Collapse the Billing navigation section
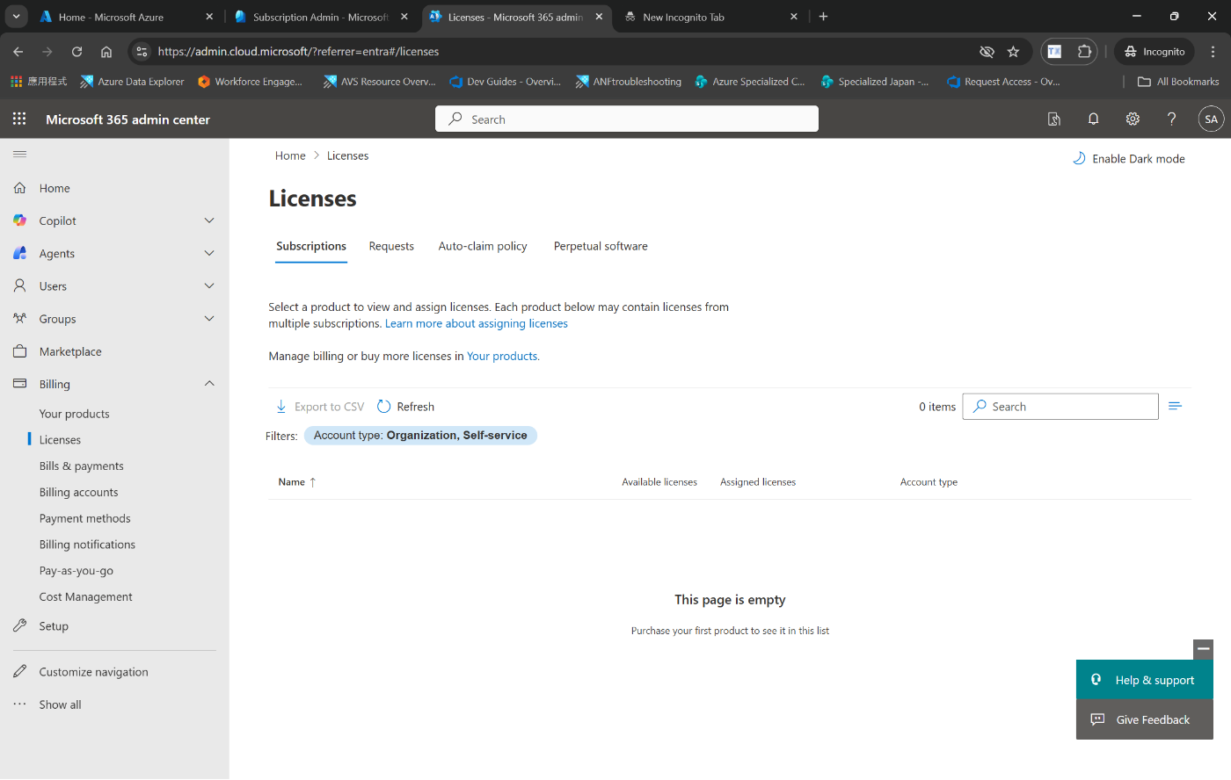Image resolution: width=1231 pixels, height=780 pixels. point(209,384)
